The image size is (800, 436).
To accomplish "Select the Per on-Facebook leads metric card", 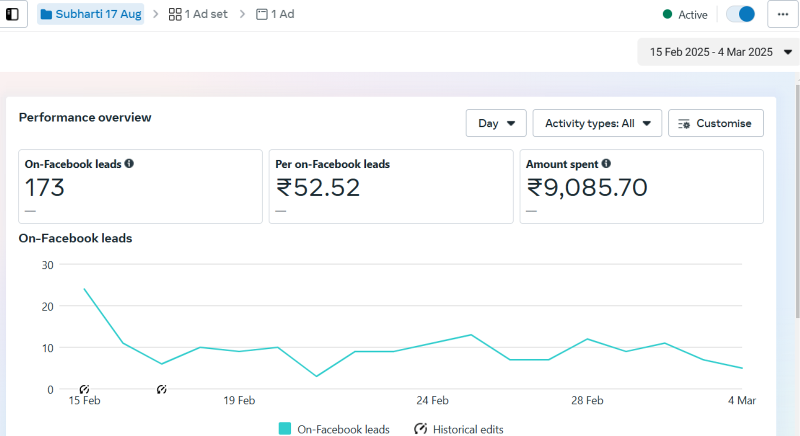I will point(390,186).
